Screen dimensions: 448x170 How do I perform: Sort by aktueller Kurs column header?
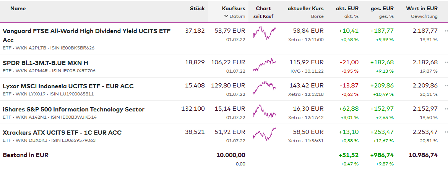(x=305, y=8)
